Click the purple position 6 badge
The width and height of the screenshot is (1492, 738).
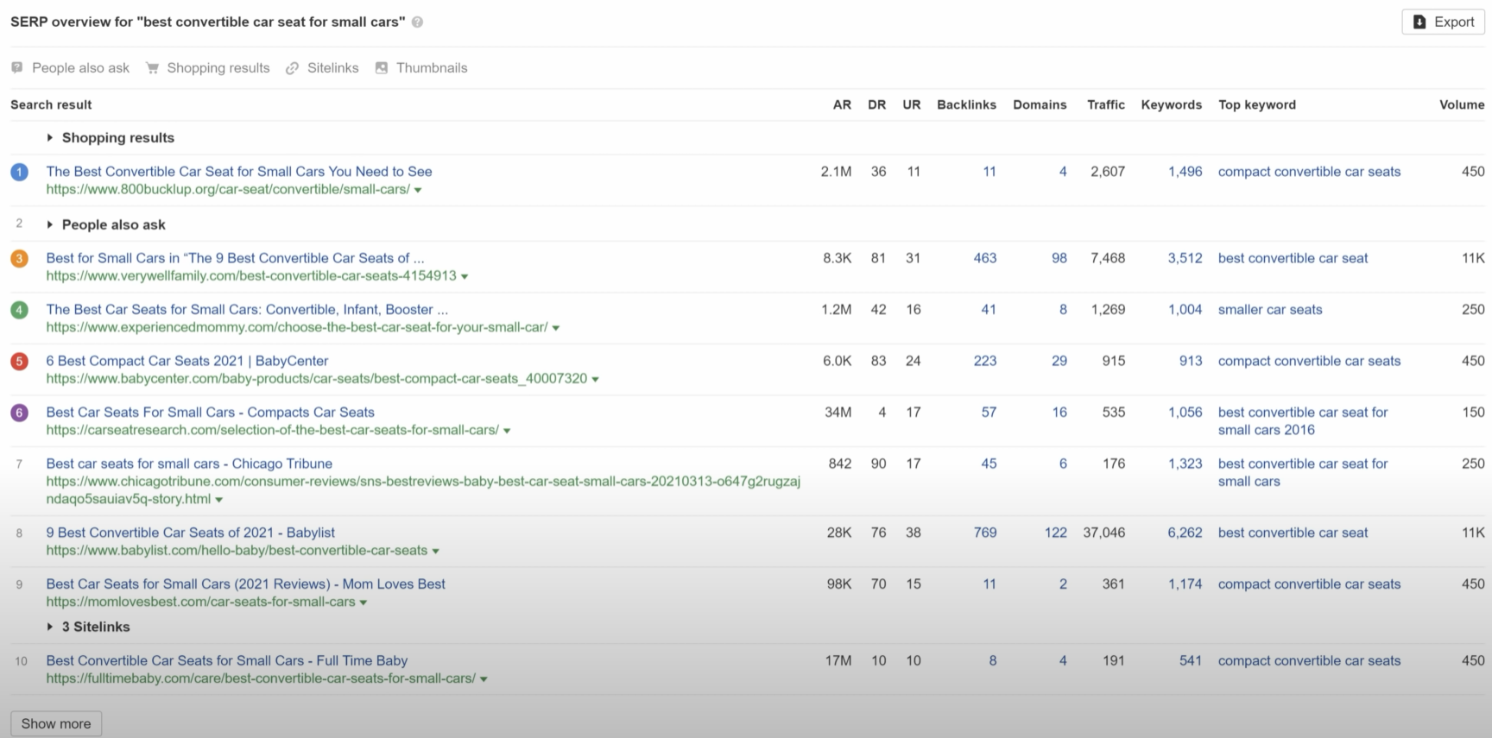(19, 413)
